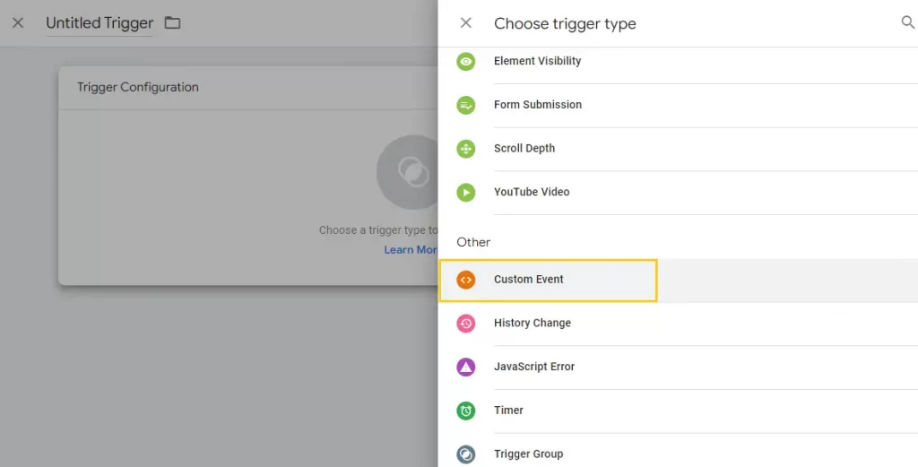The image size is (918, 467).
Task: Click the purple JavaScript Error warning icon
Action: pos(466,367)
